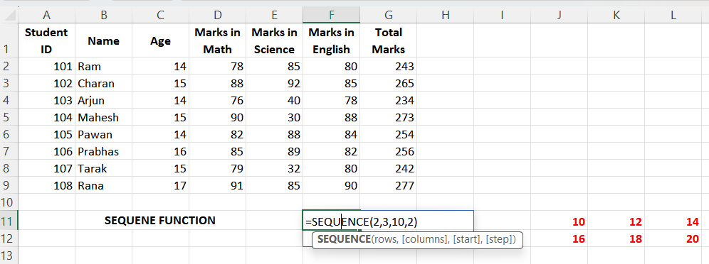Select Total Marks cell 277
709x264 pixels.
click(x=389, y=186)
